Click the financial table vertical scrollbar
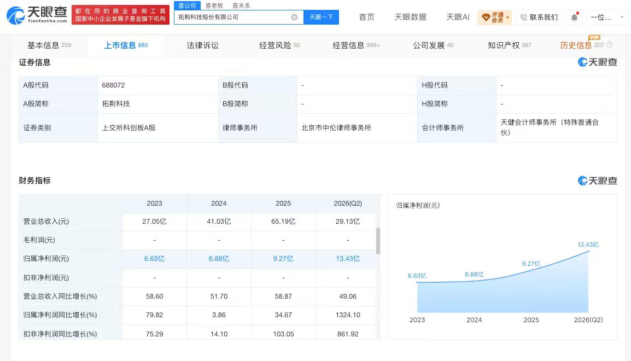This screenshot has height=361, width=631. point(378,241)
